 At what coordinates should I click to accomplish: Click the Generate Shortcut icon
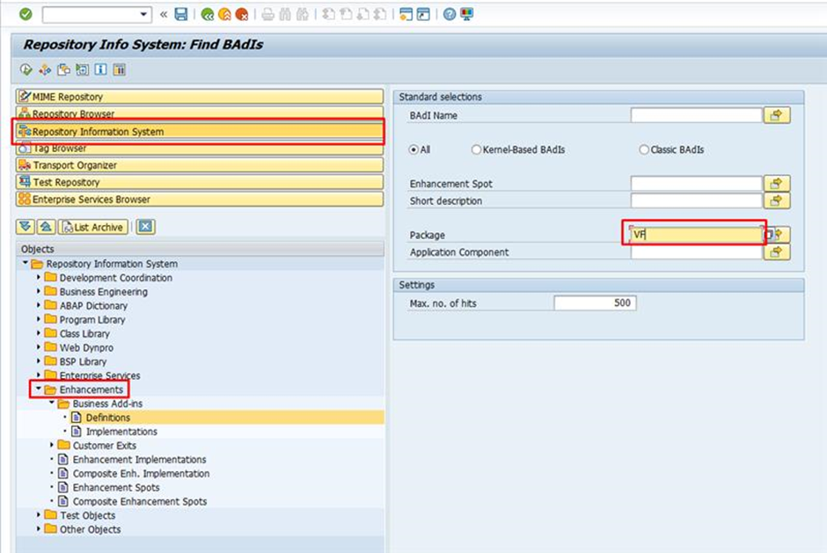(x=423, y=14)
